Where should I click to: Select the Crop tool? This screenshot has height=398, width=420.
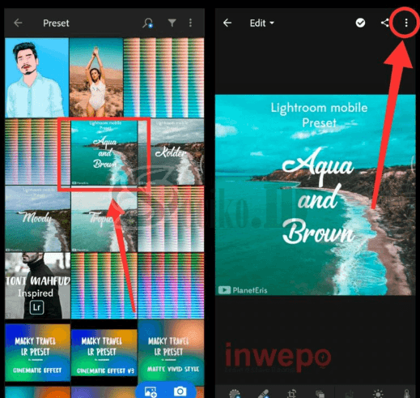[292, 394]
